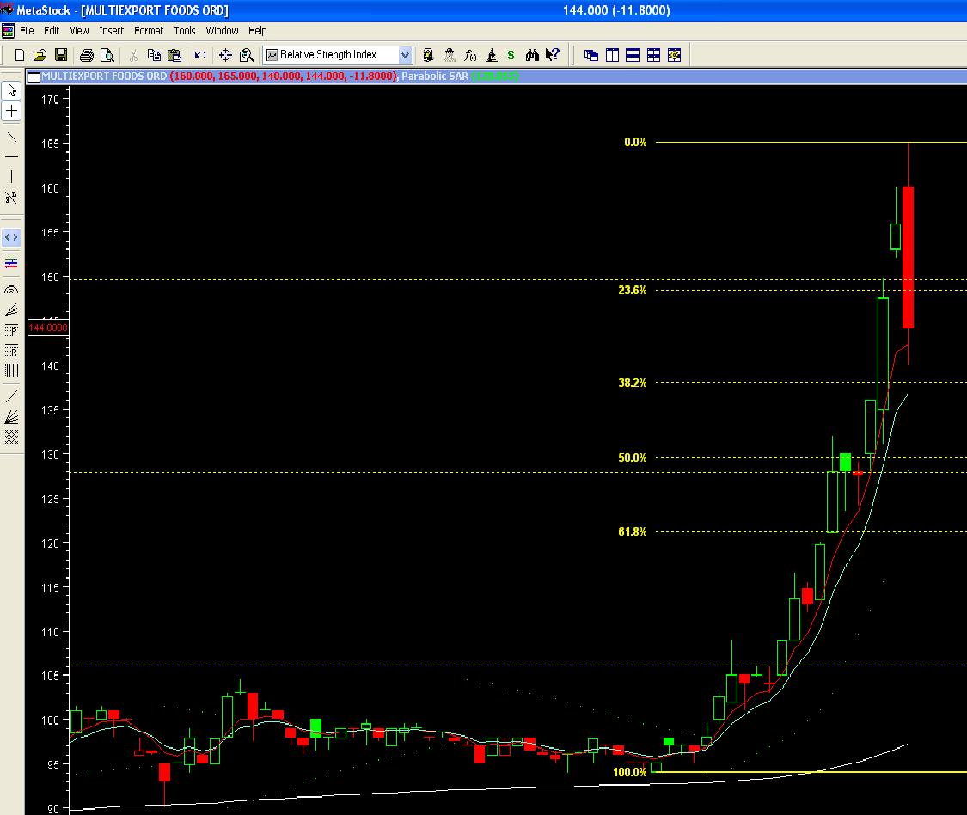Click the chart window icon in header

pos(34,77)
